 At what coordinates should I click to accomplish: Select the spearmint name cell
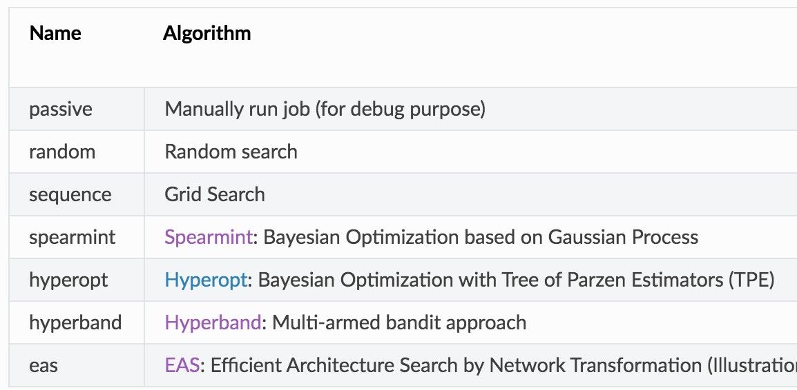tap(77, 237)
